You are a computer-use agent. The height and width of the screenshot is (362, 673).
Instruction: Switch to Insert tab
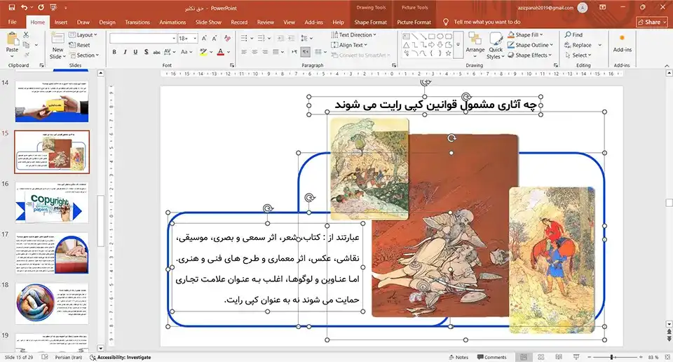pos(61,22)
